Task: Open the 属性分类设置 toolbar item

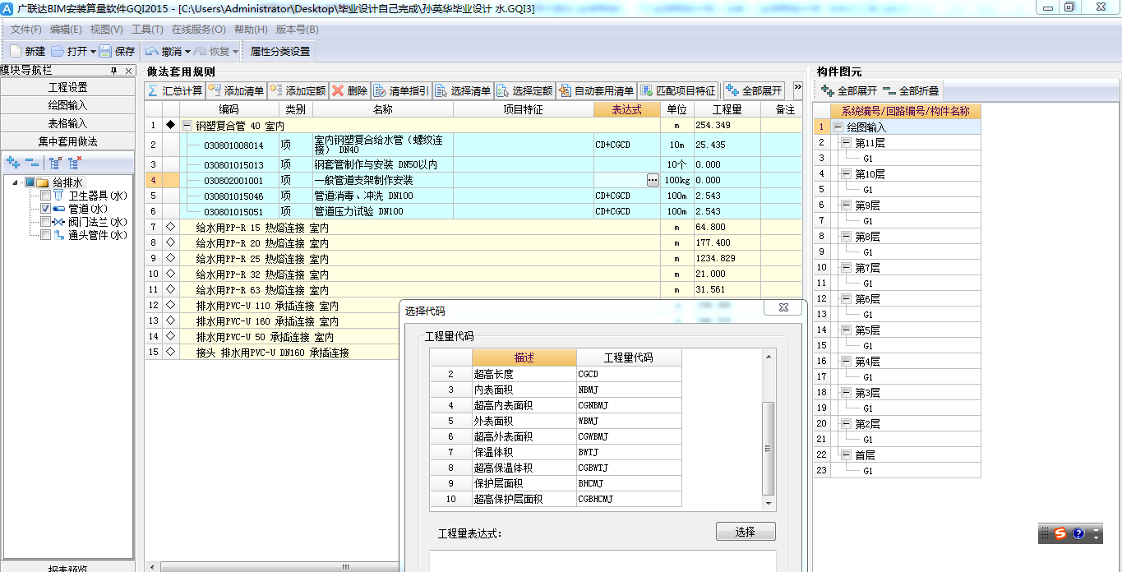Action: coord(280,51)
